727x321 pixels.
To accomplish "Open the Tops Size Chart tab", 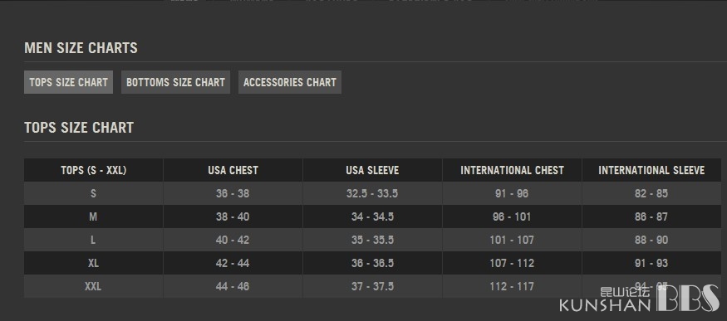I will (68, 82).
